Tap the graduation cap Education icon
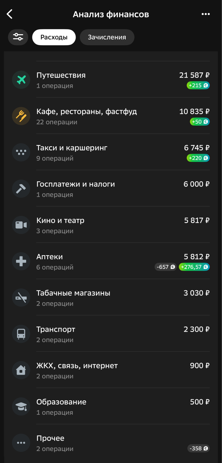The width and height of the screenshot is (222, 463). tap(21, 406)
